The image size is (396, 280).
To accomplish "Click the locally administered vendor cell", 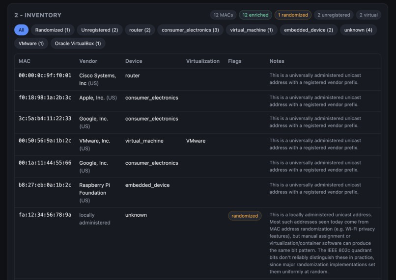I will 95,219.
